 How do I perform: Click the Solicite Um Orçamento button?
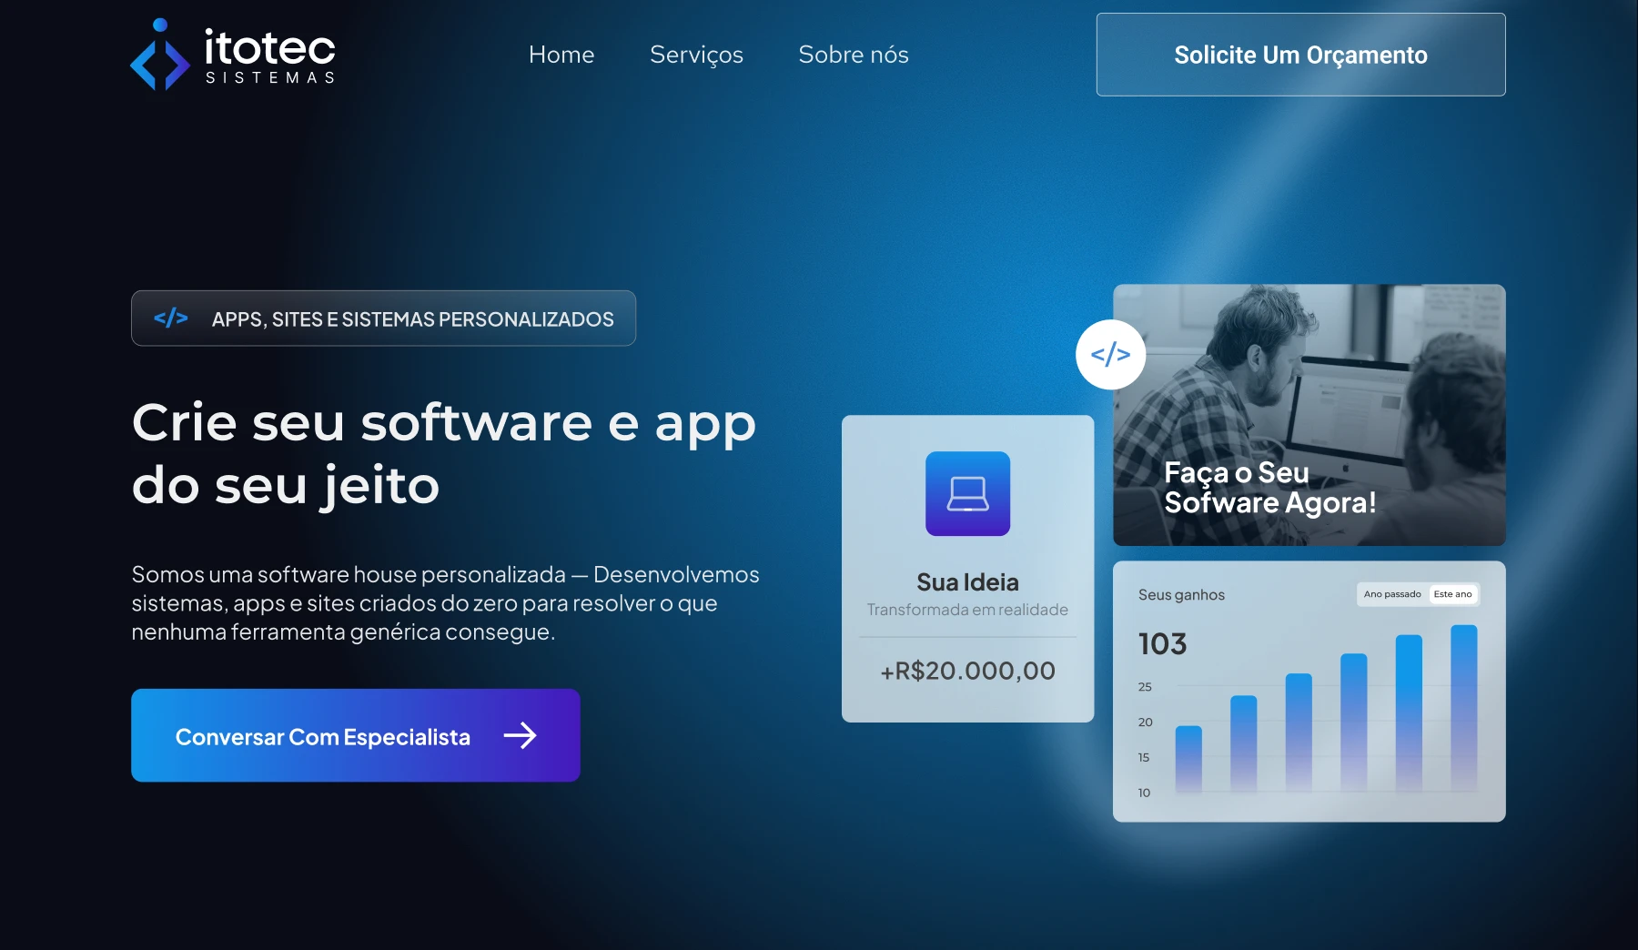coord(1300,55)
